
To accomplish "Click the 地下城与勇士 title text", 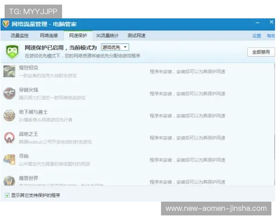I will tap(33, 112).
